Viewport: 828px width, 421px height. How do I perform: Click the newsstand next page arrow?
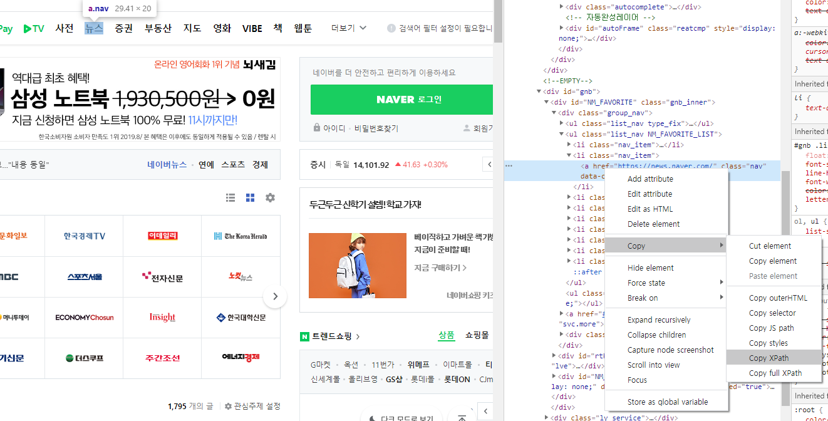pos(275,296)
